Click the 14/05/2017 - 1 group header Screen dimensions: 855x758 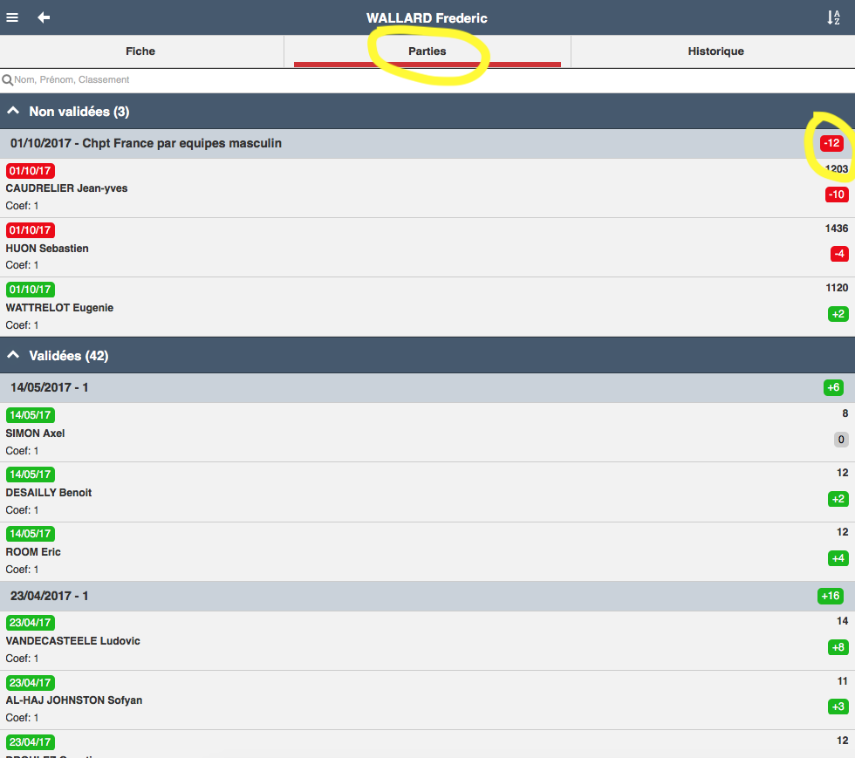coord(427,388)
